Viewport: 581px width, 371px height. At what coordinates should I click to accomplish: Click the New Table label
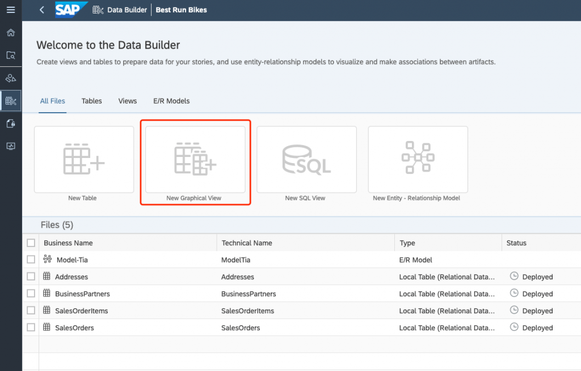82,198
